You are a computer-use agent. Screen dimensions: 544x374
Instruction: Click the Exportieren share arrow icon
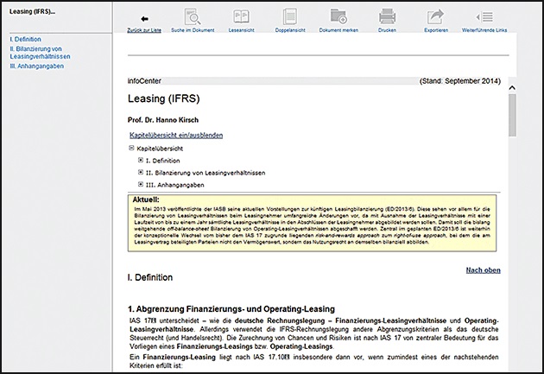(436, 17)
